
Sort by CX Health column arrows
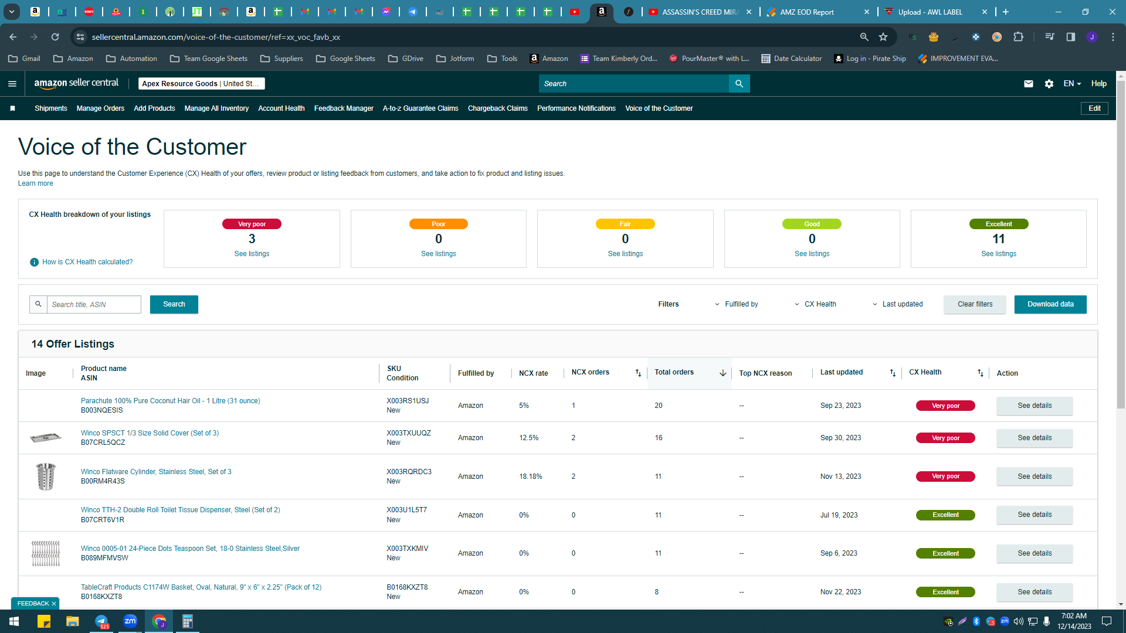[980, 373]
